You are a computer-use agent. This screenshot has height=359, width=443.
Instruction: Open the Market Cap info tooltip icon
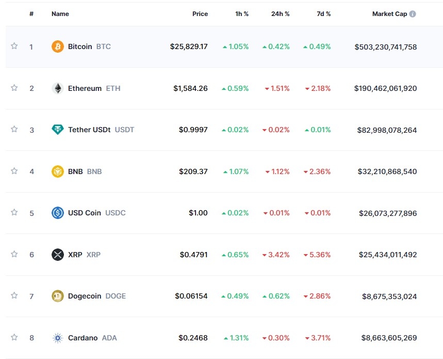413,14
